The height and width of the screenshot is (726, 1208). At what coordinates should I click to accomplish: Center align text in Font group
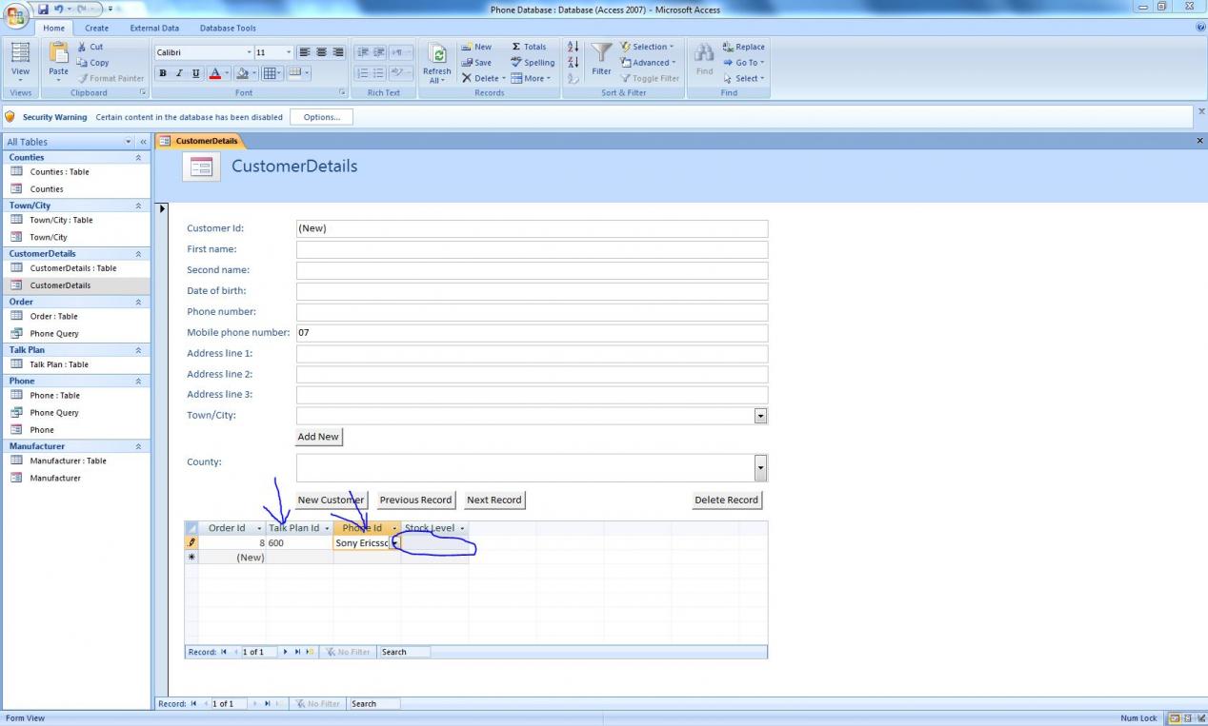[322, 52]
